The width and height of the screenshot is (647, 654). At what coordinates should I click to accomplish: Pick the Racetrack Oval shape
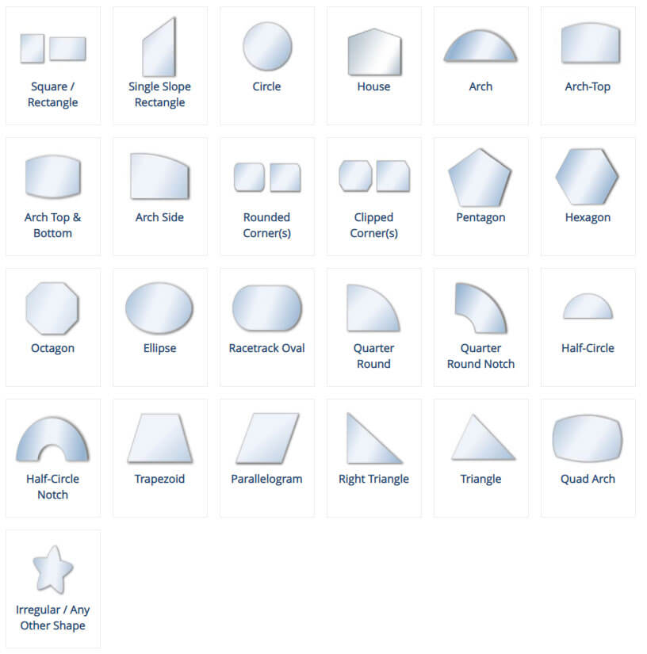pos(267,308)
